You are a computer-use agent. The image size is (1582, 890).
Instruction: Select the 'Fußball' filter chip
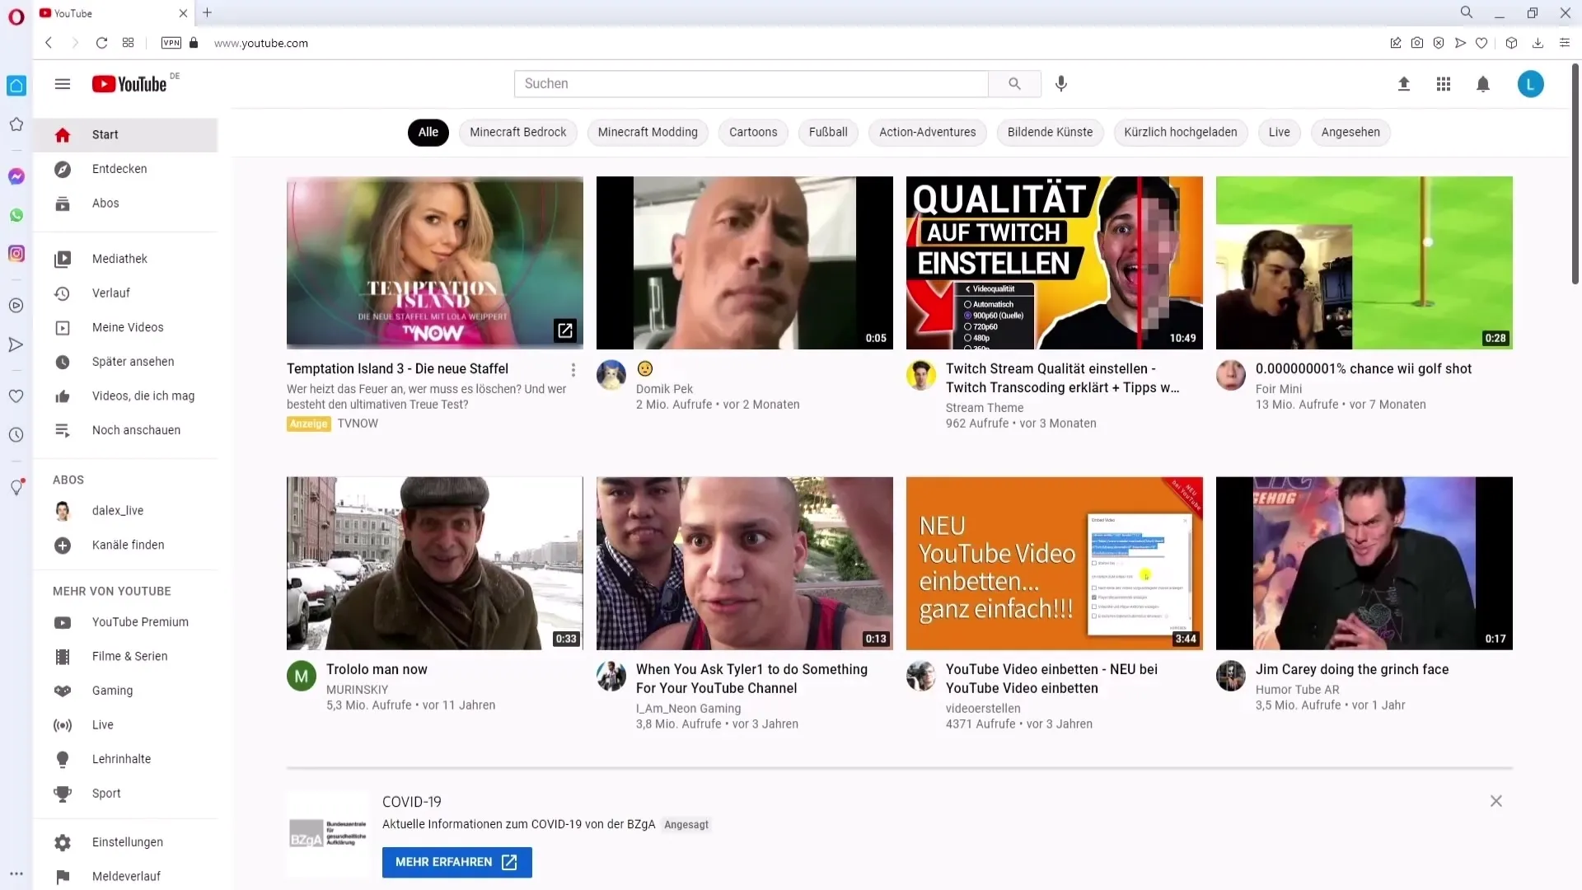pos(828,132)
